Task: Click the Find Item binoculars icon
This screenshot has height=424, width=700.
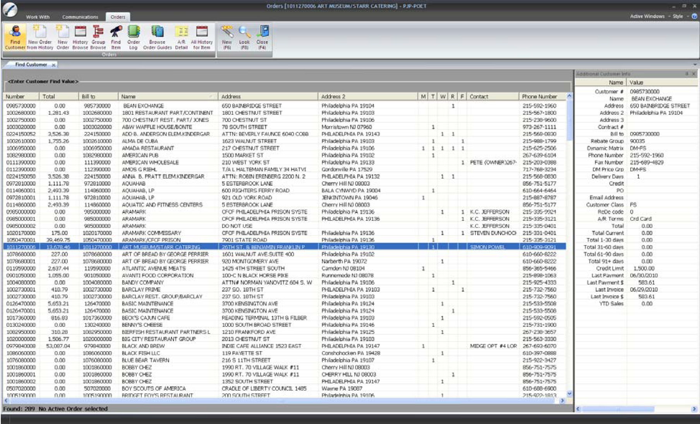Action: (116, 37)
